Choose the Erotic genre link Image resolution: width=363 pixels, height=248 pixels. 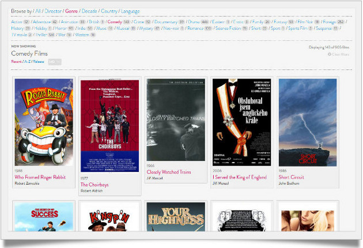[238, 22]
